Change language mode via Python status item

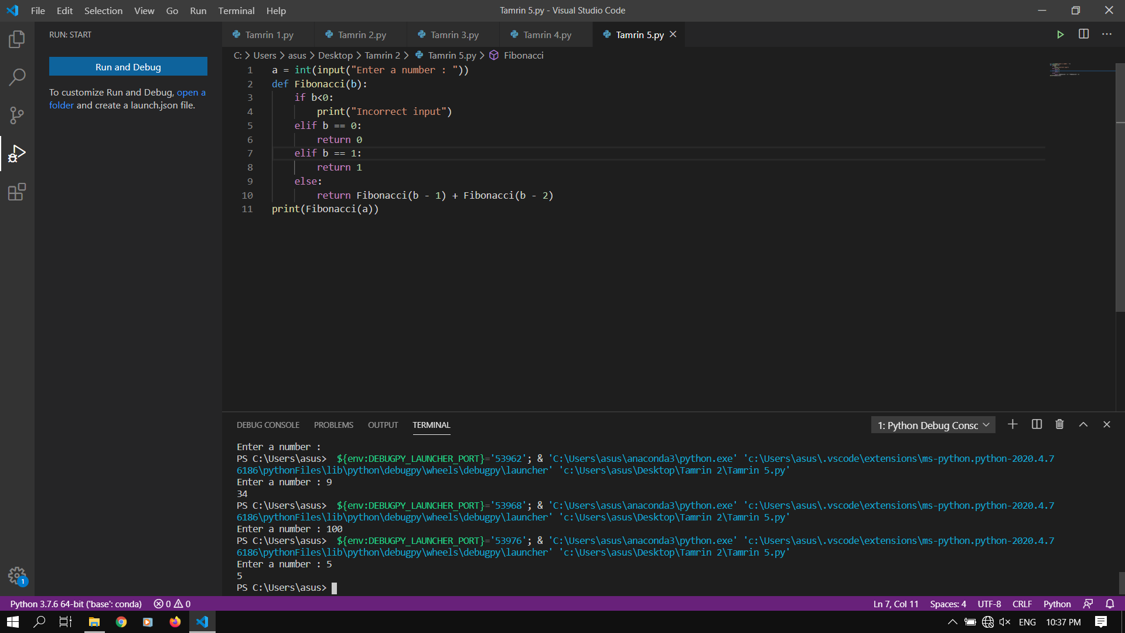1057,604
